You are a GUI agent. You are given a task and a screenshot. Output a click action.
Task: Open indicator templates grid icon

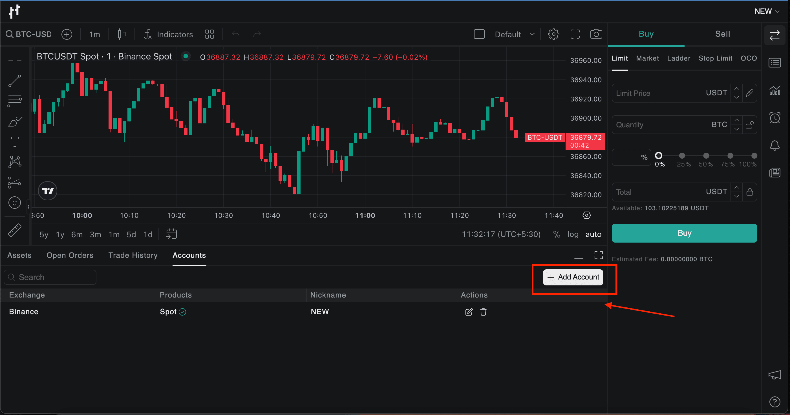(x=209, y=34)
